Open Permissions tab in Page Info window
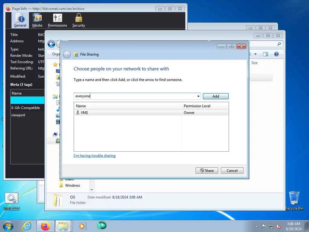This screenshot has height=232, width=309. 57,20
